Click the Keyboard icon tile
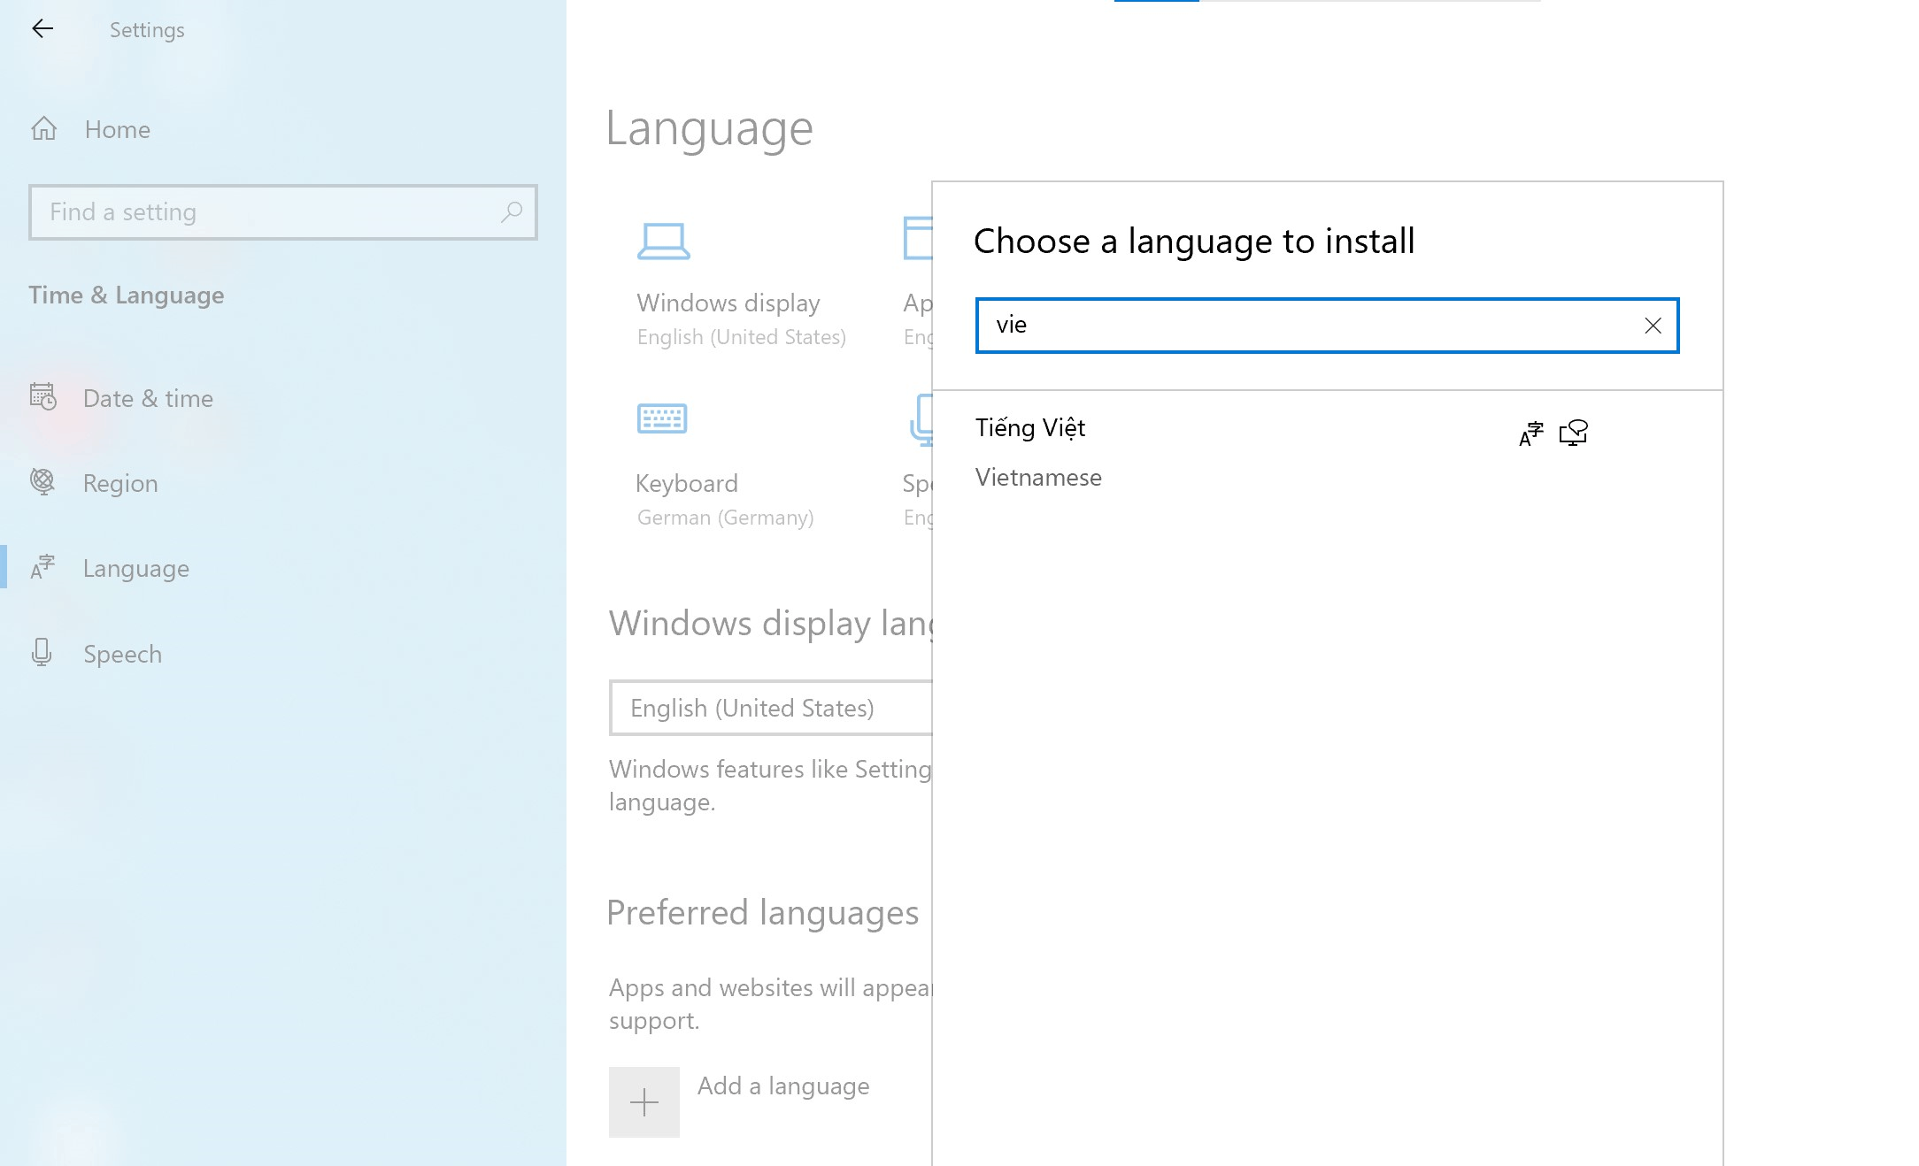Screen dimensions: 1919x1166 point(662,418)
